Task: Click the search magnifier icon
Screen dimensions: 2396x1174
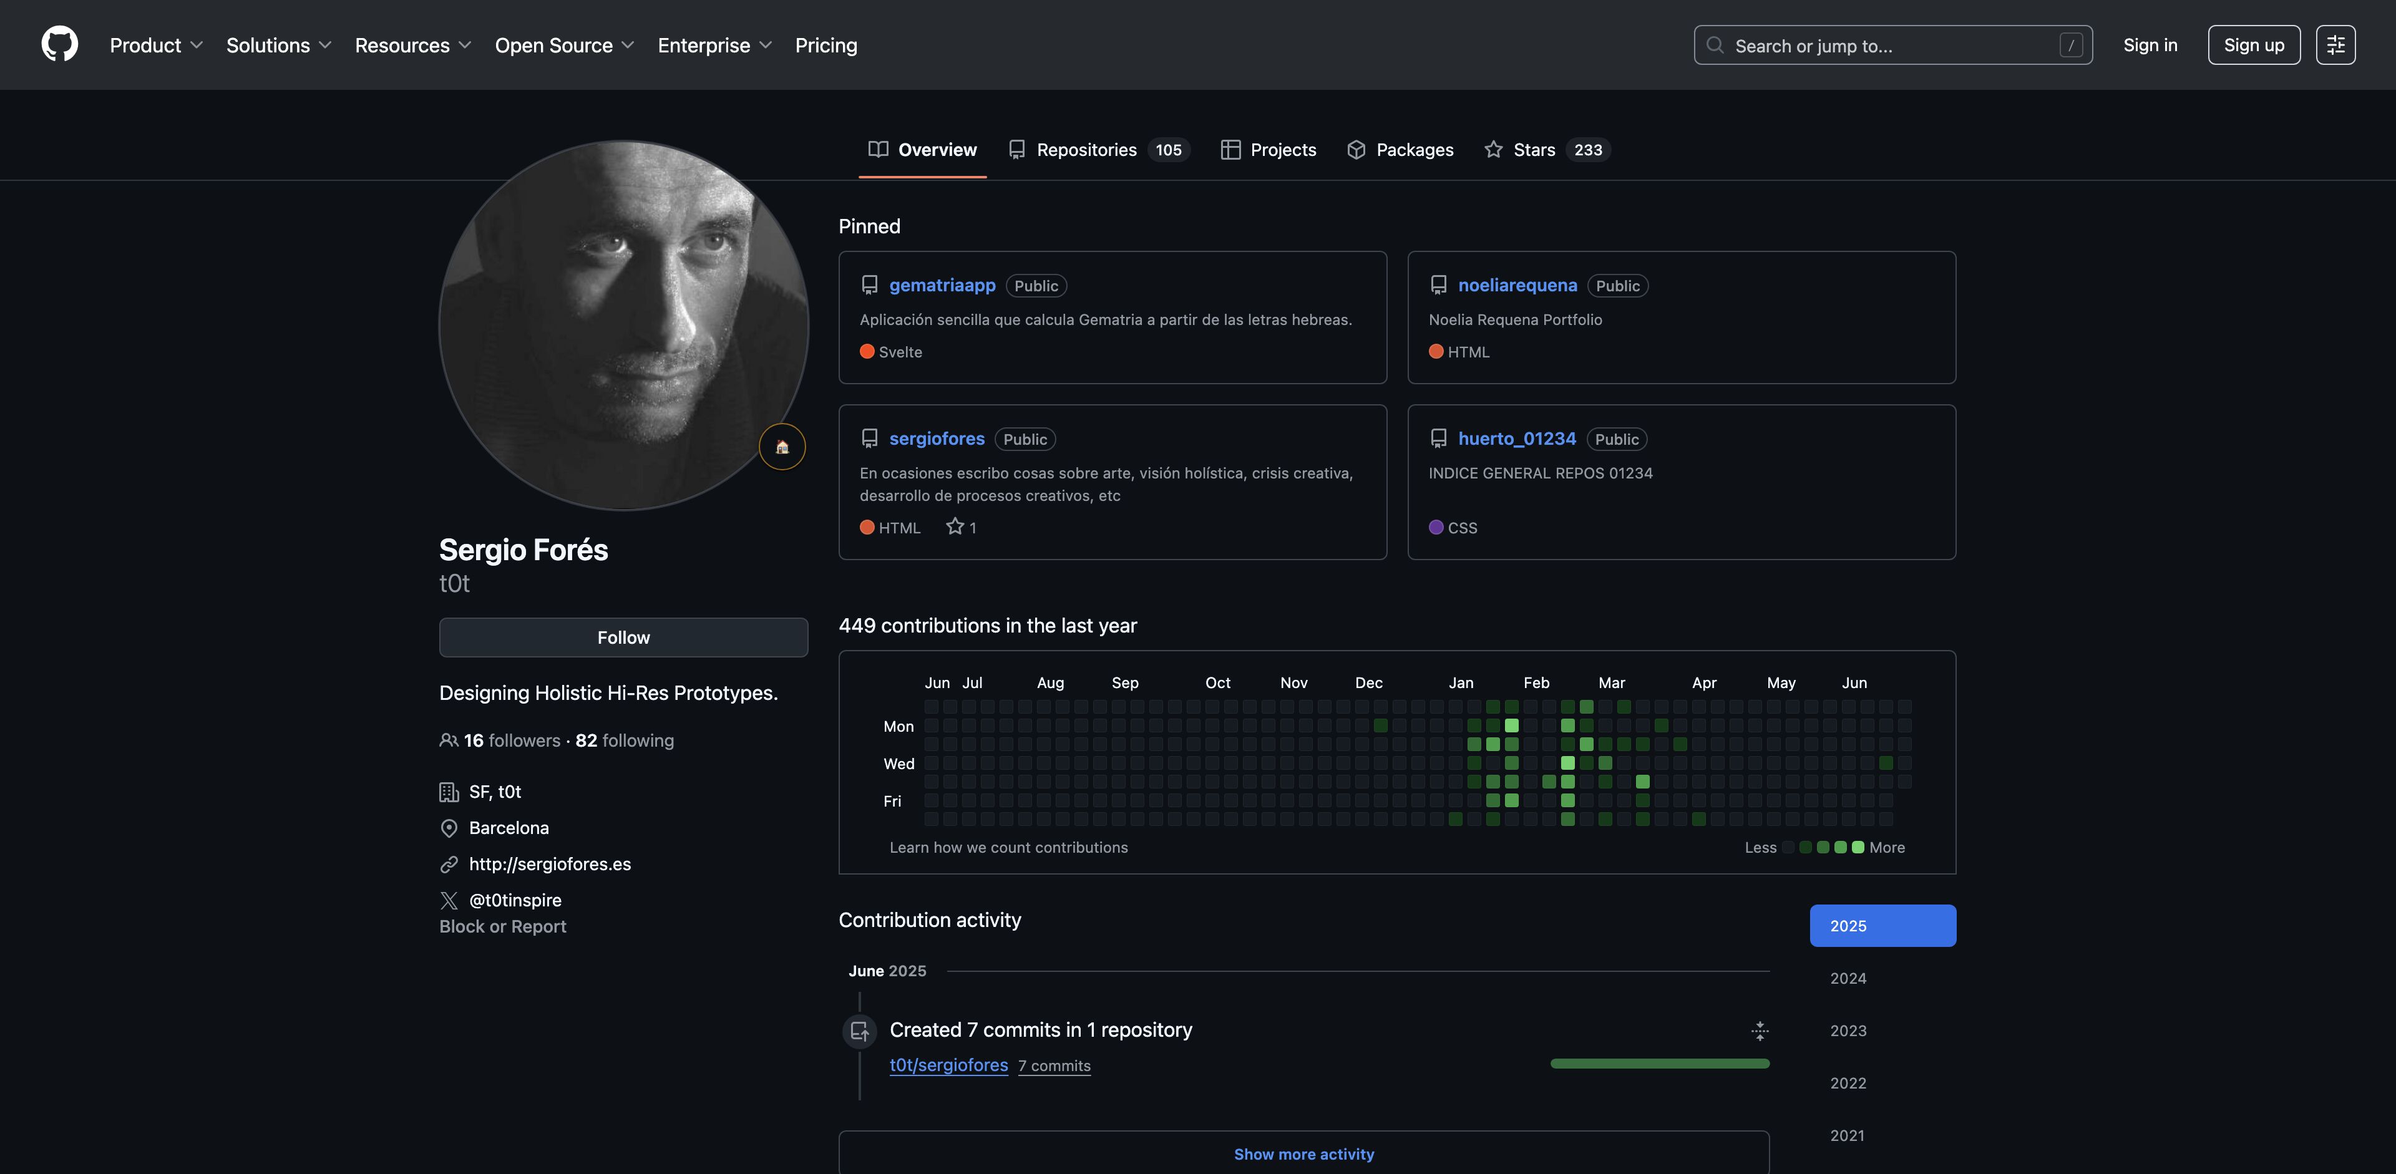Action: [1715, 45]
